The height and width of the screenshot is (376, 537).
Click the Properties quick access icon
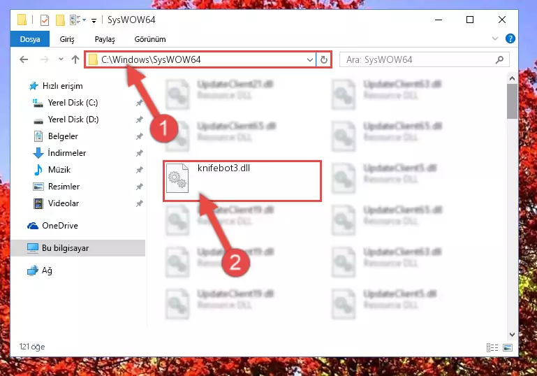click(x=45, y=20)
